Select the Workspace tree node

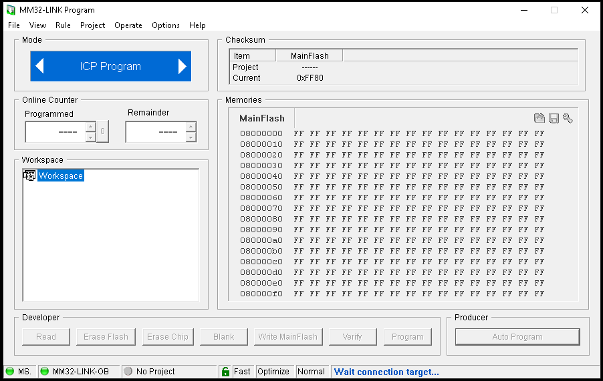[x=61, y=175]
